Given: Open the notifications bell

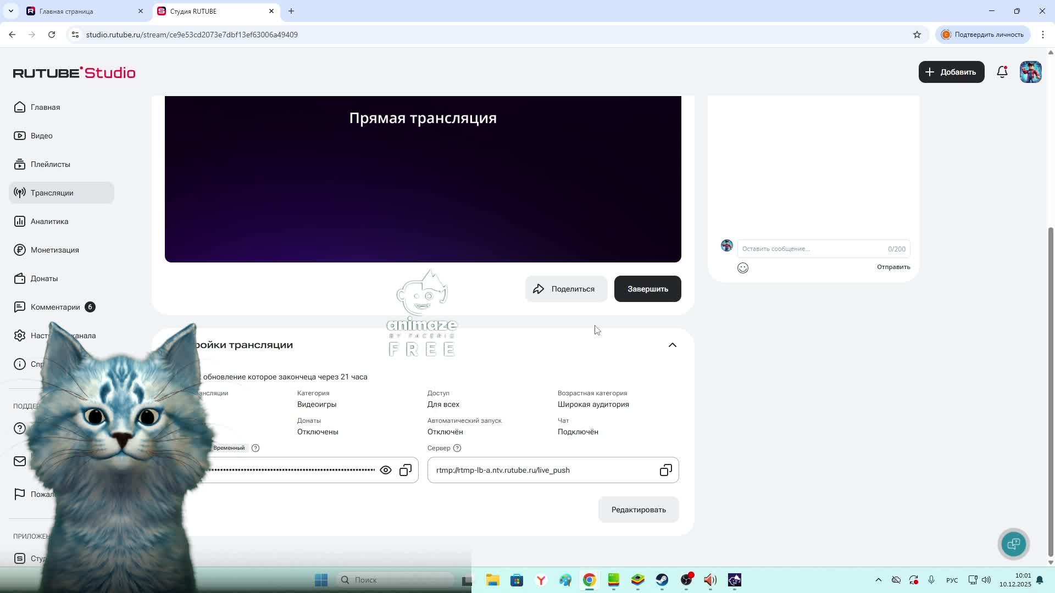Looking at the screenshot, I should (1002, 72).
